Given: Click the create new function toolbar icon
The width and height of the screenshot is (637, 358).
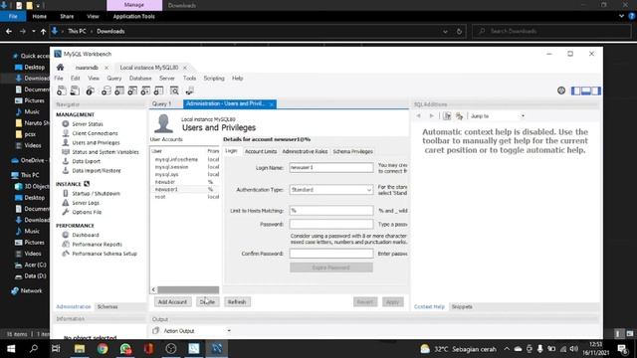Looking at the screenshot, I should [x=159, y=90].
